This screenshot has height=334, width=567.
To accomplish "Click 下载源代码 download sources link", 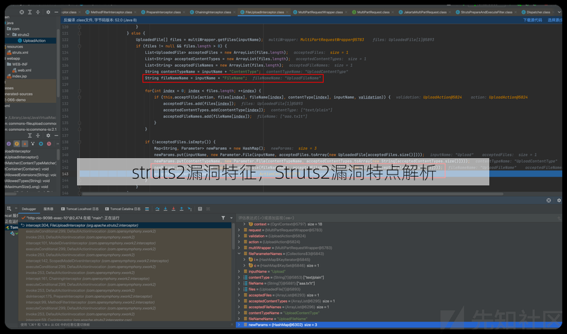I will tap(532, 20).
